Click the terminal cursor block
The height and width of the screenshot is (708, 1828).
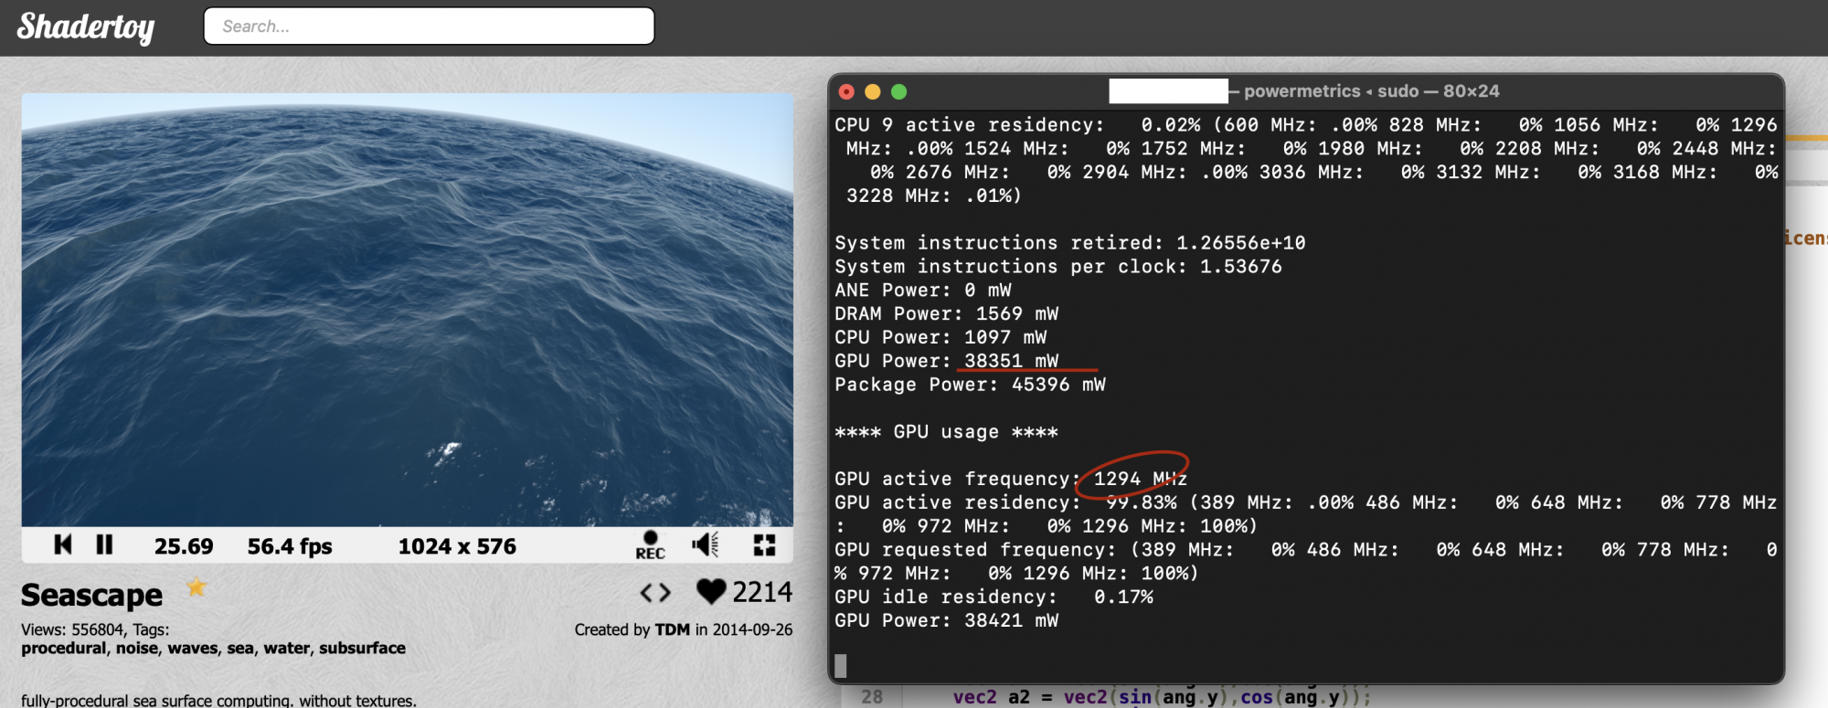coord(841,666)
